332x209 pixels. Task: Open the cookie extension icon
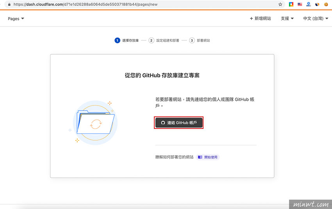pos(326,4)
